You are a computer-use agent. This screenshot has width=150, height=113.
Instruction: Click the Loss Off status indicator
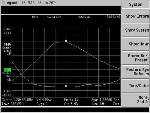tap(98, 104)
